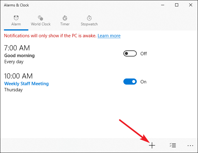The image size is (198, 153).
Task: Open the 7:00 AM alarm time
Action: (x=17, y=48)
